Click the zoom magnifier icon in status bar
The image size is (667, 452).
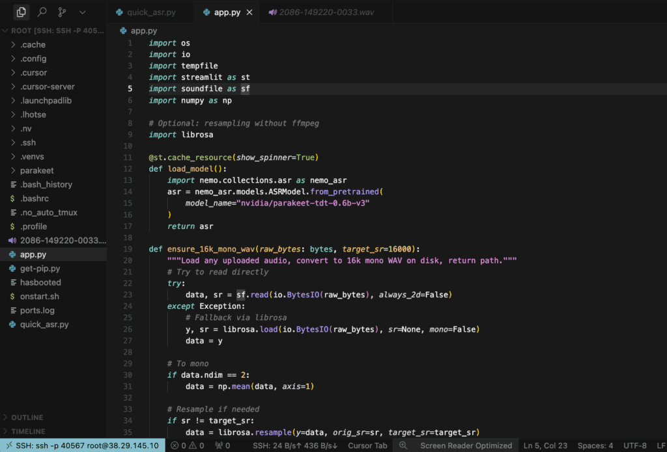[x=403, y=445]
